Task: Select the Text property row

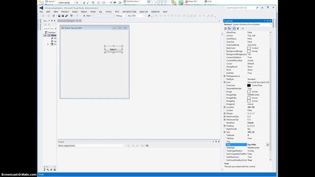Action: pyautogui.click(x=247, y=145)
